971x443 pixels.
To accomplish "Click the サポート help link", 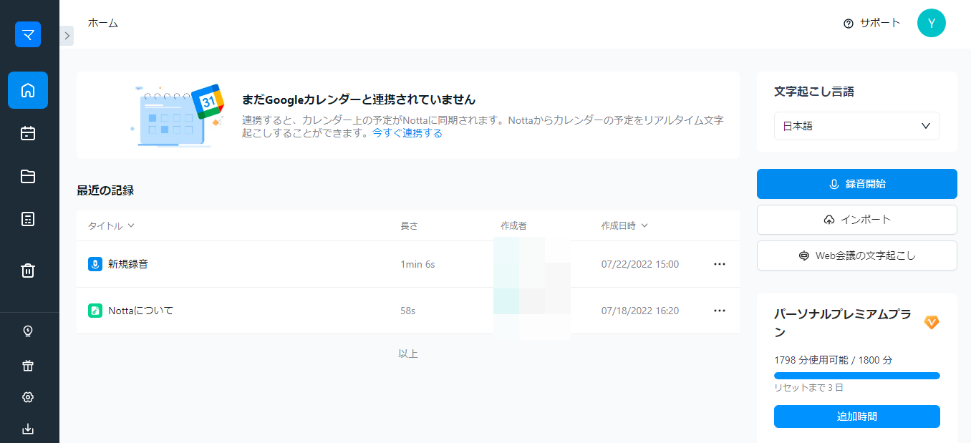I will [872, 23].
